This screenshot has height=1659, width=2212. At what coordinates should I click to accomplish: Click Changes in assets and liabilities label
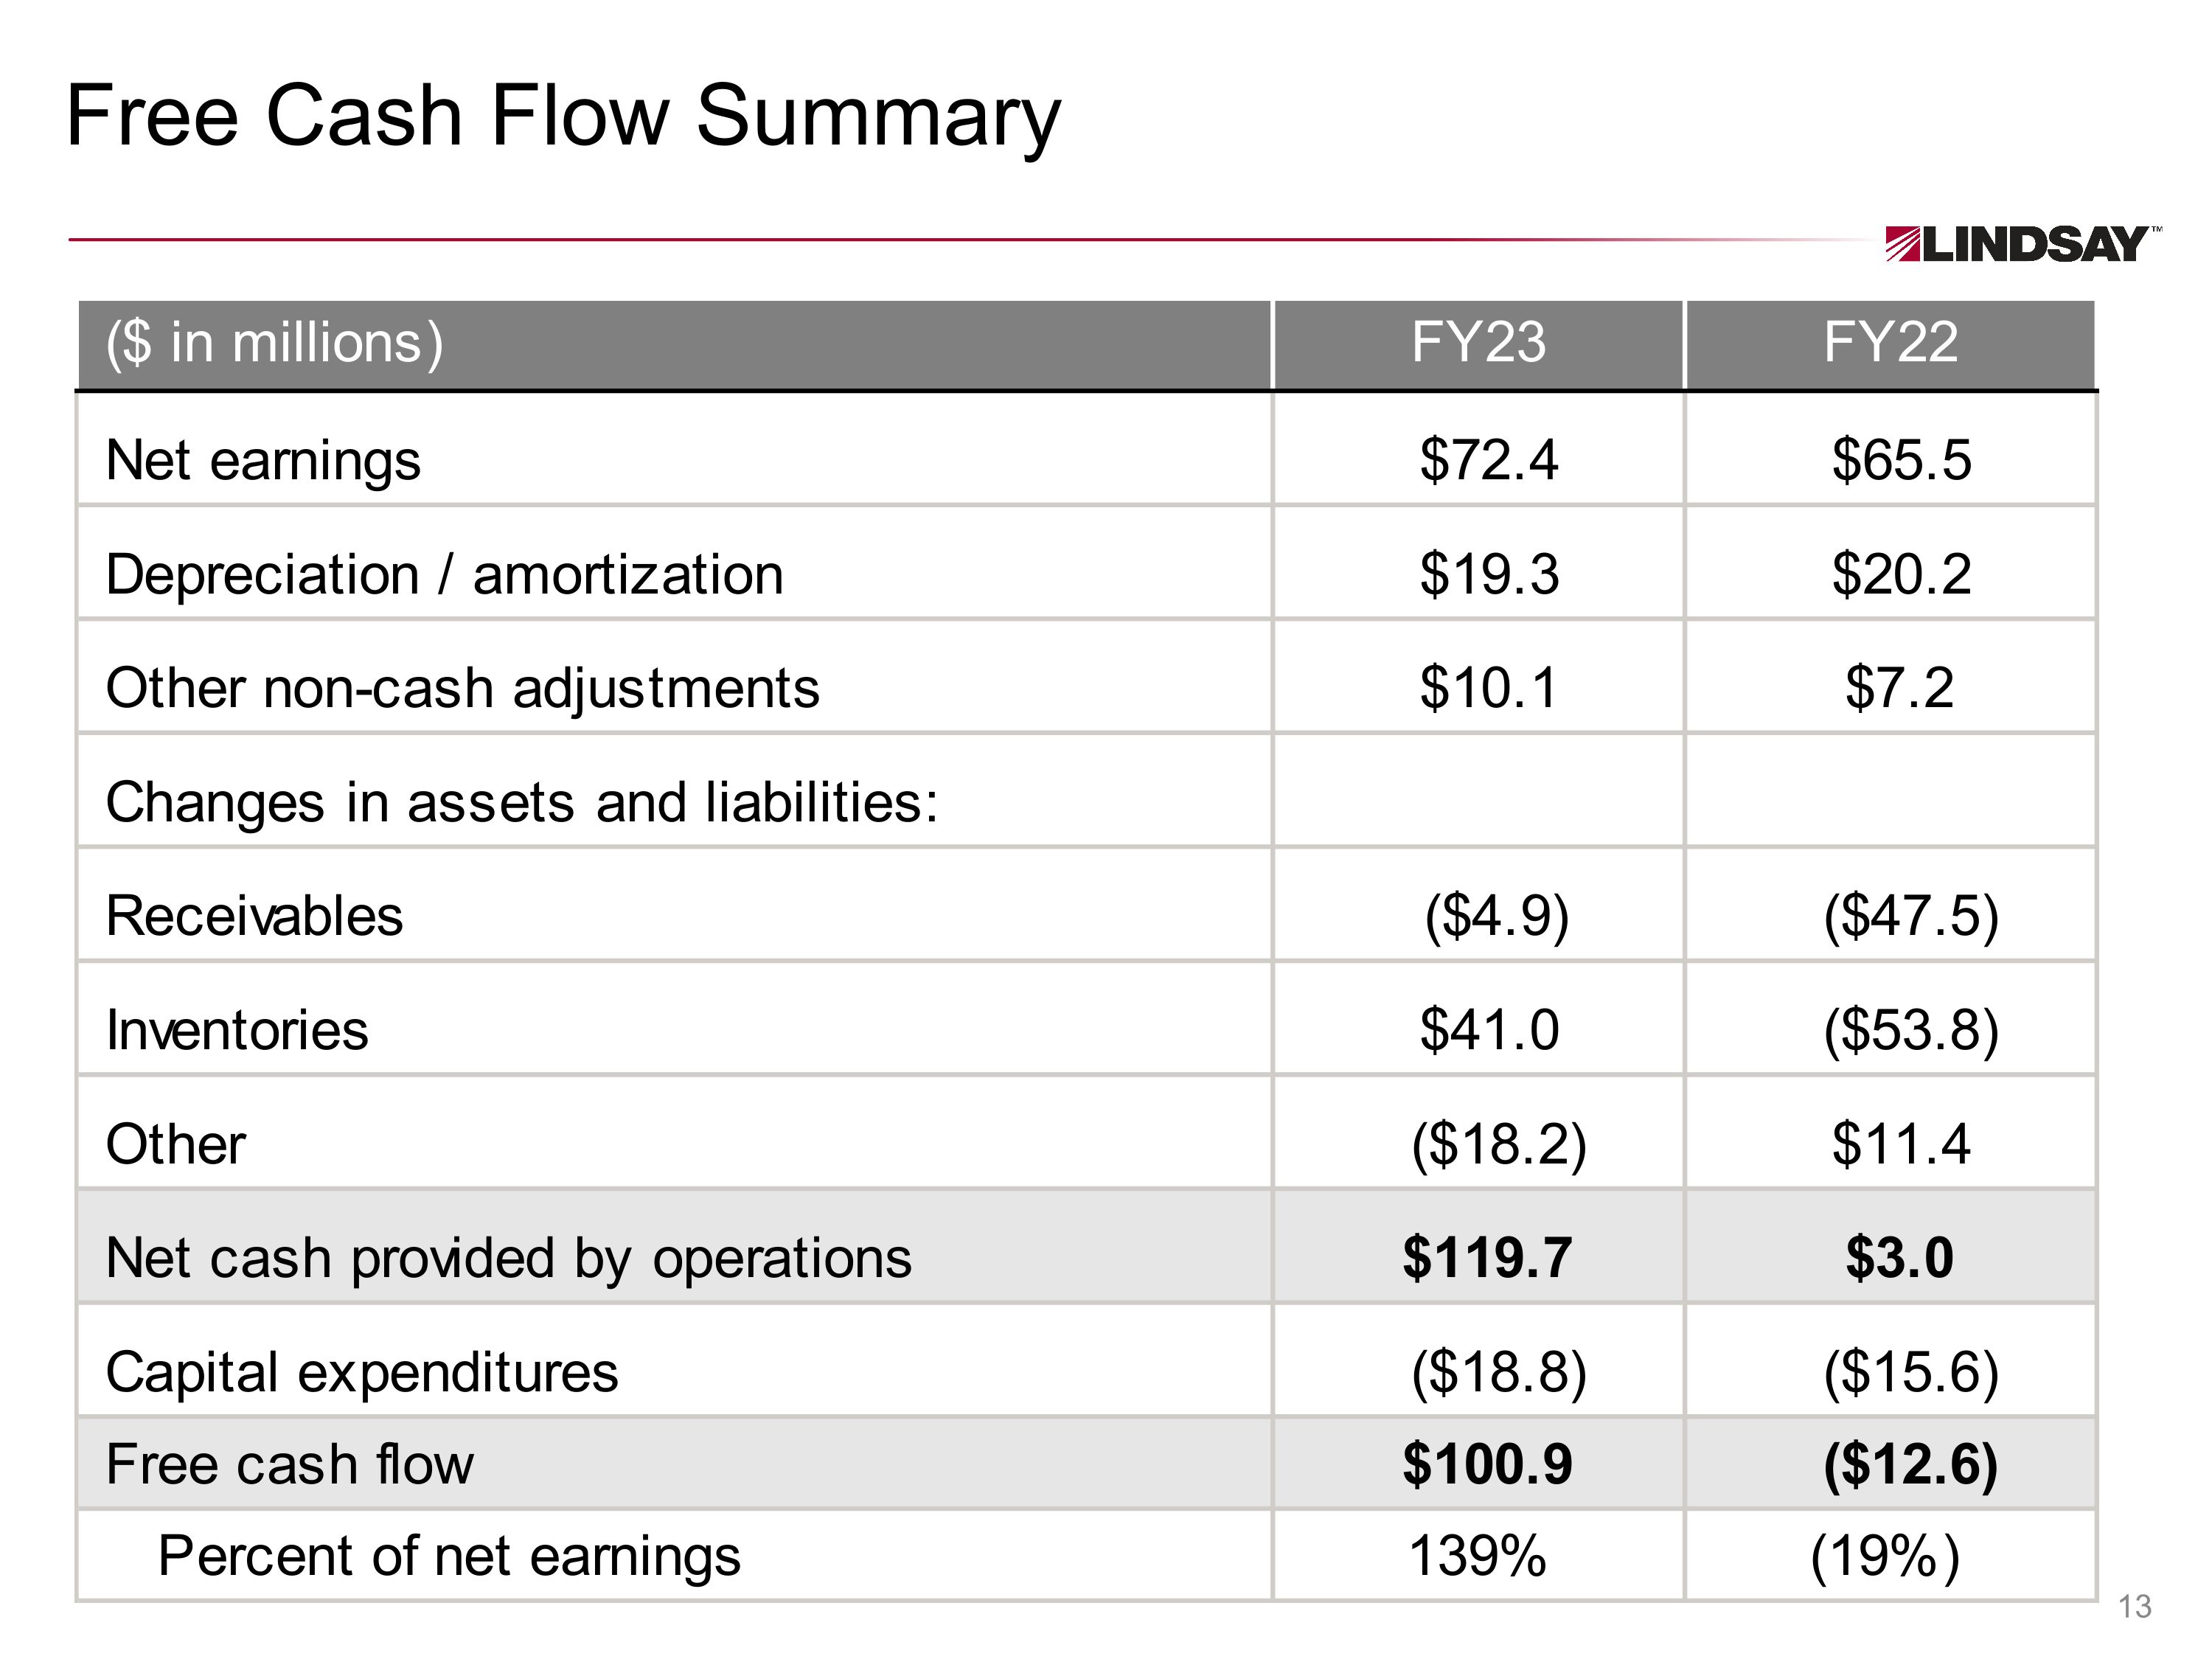pos(522,803)
